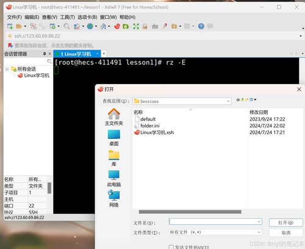Image resolution: width=305 pixels, height=249 pixels.
Task: Open the 工具(T) menu
Action: tap(68, 17)
